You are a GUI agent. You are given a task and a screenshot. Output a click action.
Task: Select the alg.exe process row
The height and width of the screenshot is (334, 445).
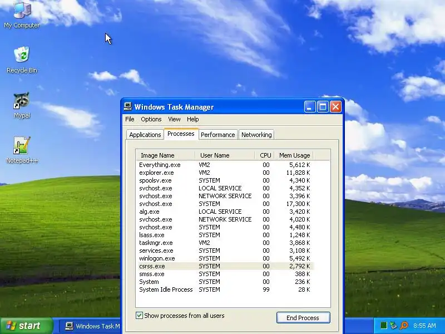click(225, 212)
